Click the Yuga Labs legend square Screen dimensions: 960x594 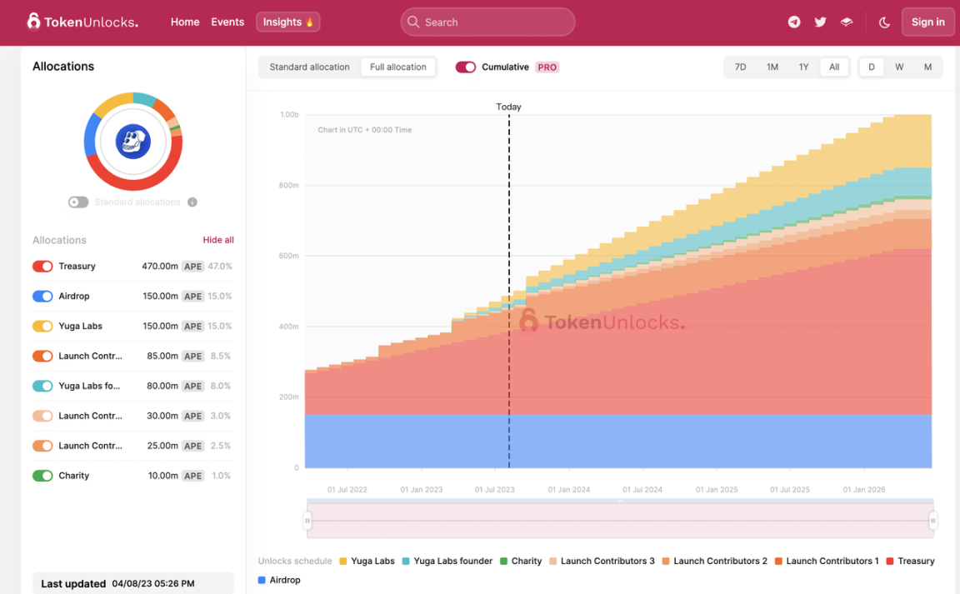(x=342, y=561)
